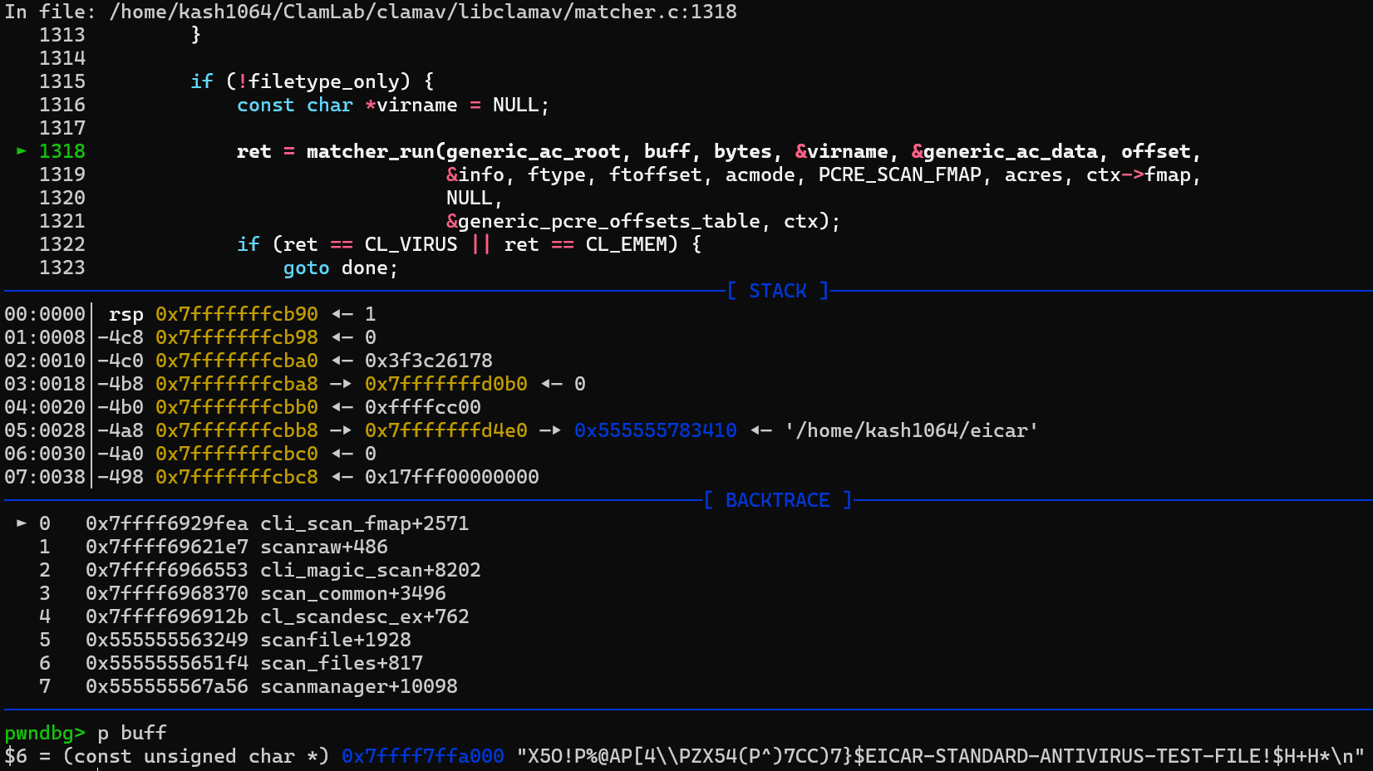Click the scanmanager+10098 backtrace entry
This screenshot has width=1373, height=771.
pos(358,686)
